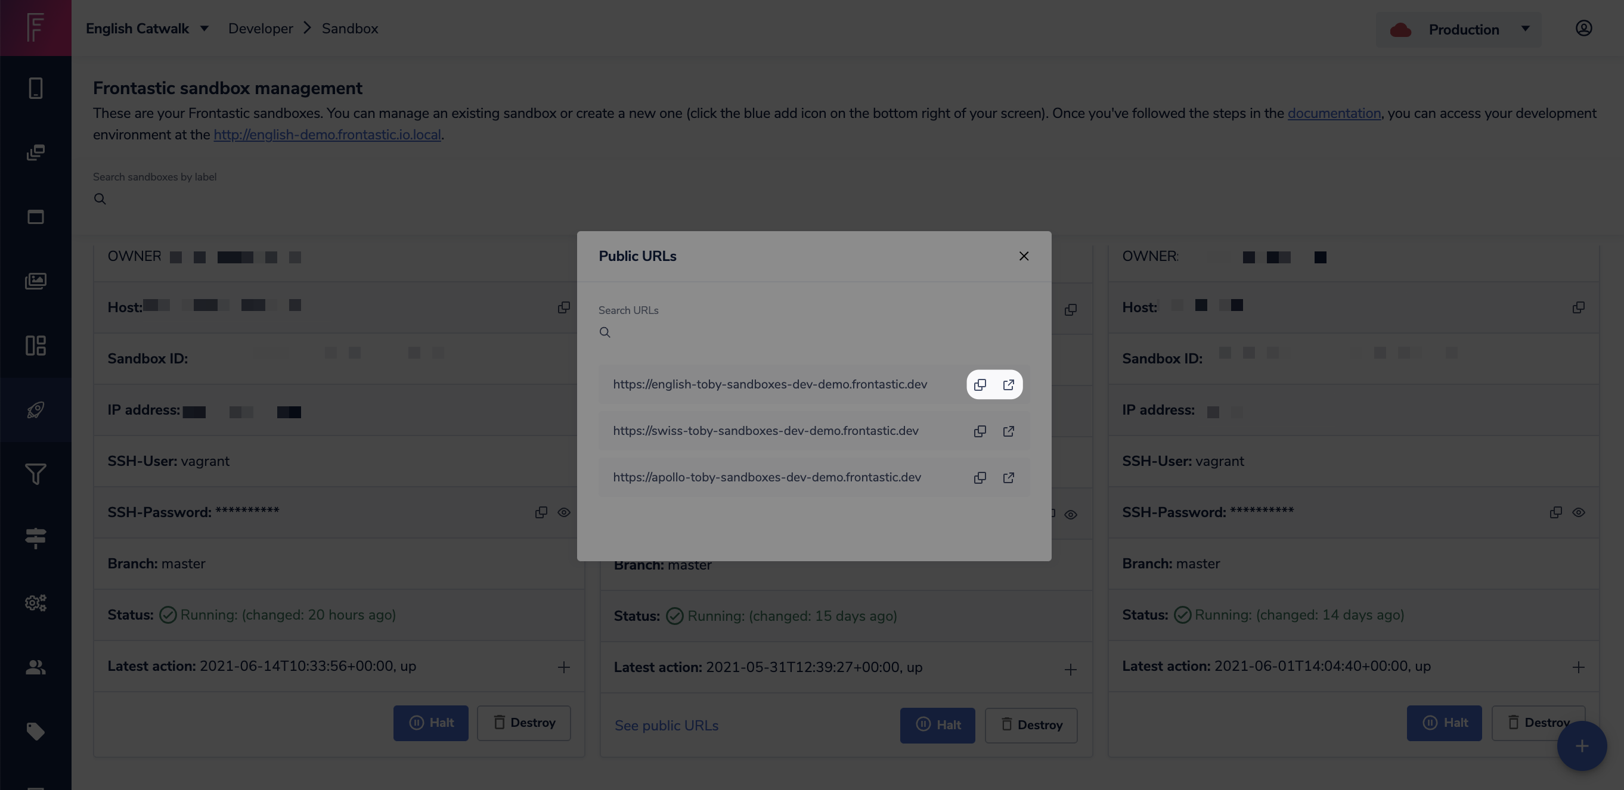The height and width of the screenshot is (790, 1624).
Task: Reveal SSH password in right sandbox
Action: coord(1578,513)
